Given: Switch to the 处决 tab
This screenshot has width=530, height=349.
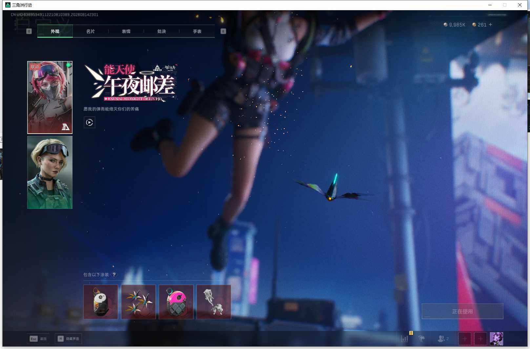Looking at the screenshot, I should [x=161, y=31].
